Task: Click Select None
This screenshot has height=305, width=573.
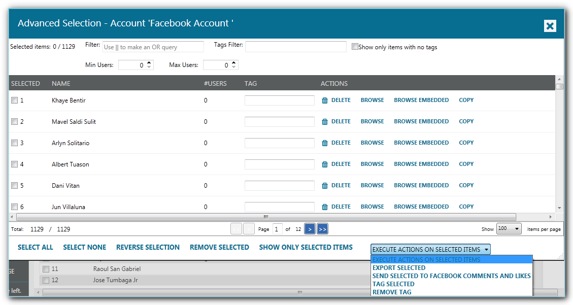Action: [x=84, y=247]
